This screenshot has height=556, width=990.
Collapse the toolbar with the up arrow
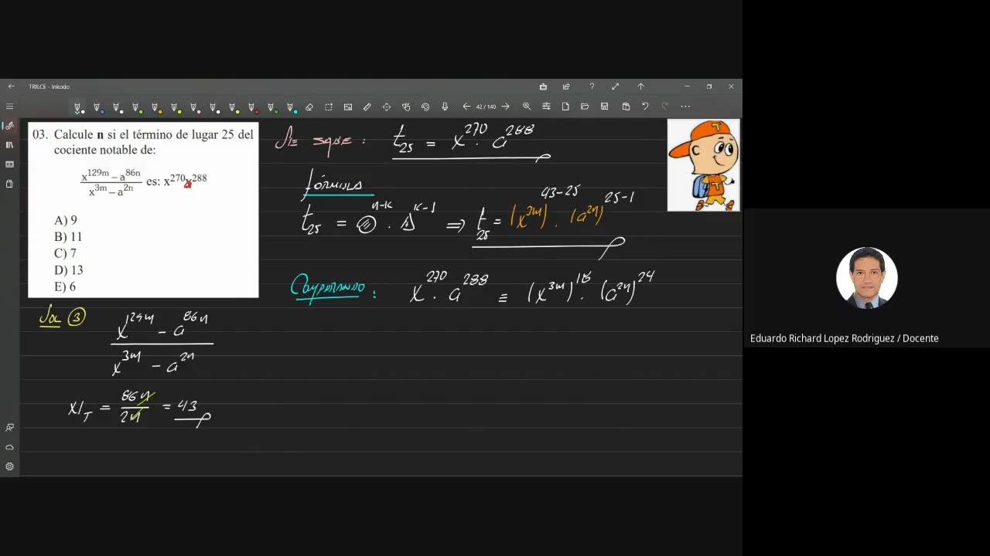pyautogui.click(x=640, y=86)
